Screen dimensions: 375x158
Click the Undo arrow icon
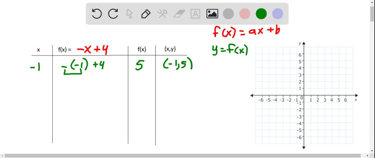[x=97, y=14]
